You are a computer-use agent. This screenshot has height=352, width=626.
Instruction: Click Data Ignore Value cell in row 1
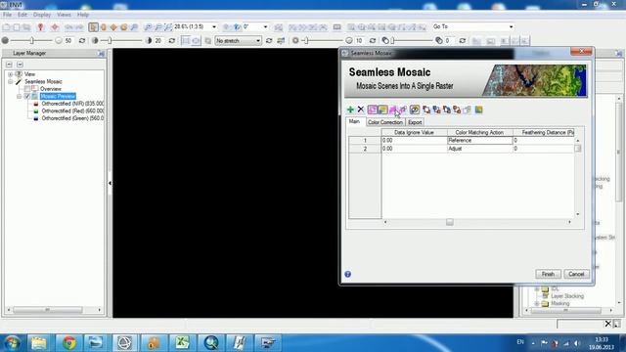414,141
